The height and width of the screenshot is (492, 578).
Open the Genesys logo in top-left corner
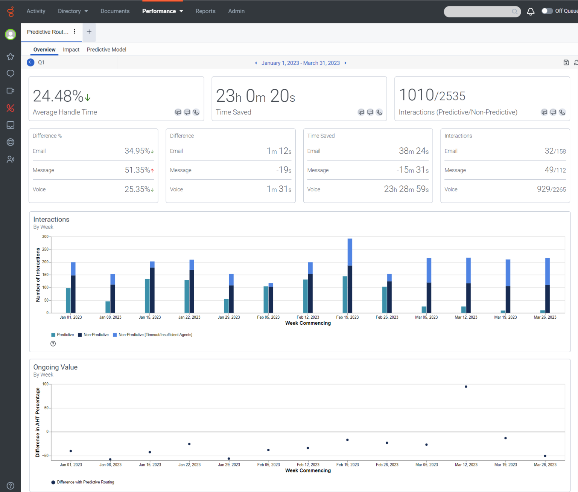pos(11,11)
